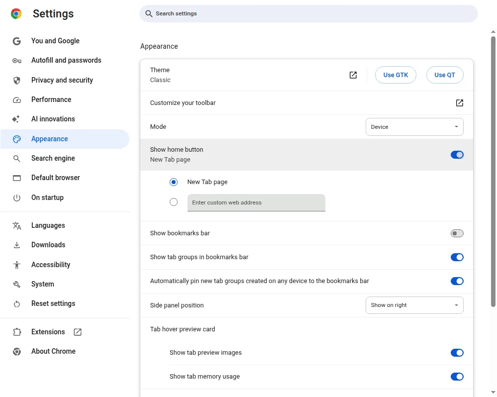The image size is (497, 397).
Task: Click the Search settings input field
Action: click(x=309, y=13)
